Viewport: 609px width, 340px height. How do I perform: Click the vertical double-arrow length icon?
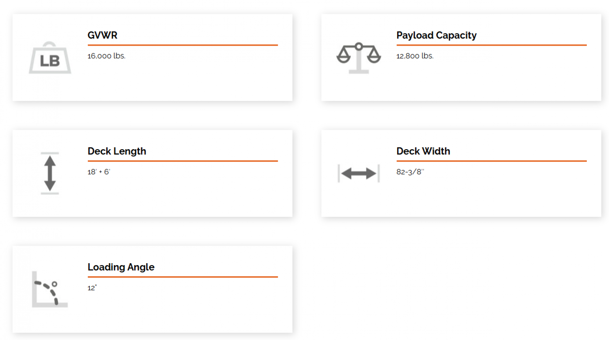pyautogui.click(x=50, y=173)
